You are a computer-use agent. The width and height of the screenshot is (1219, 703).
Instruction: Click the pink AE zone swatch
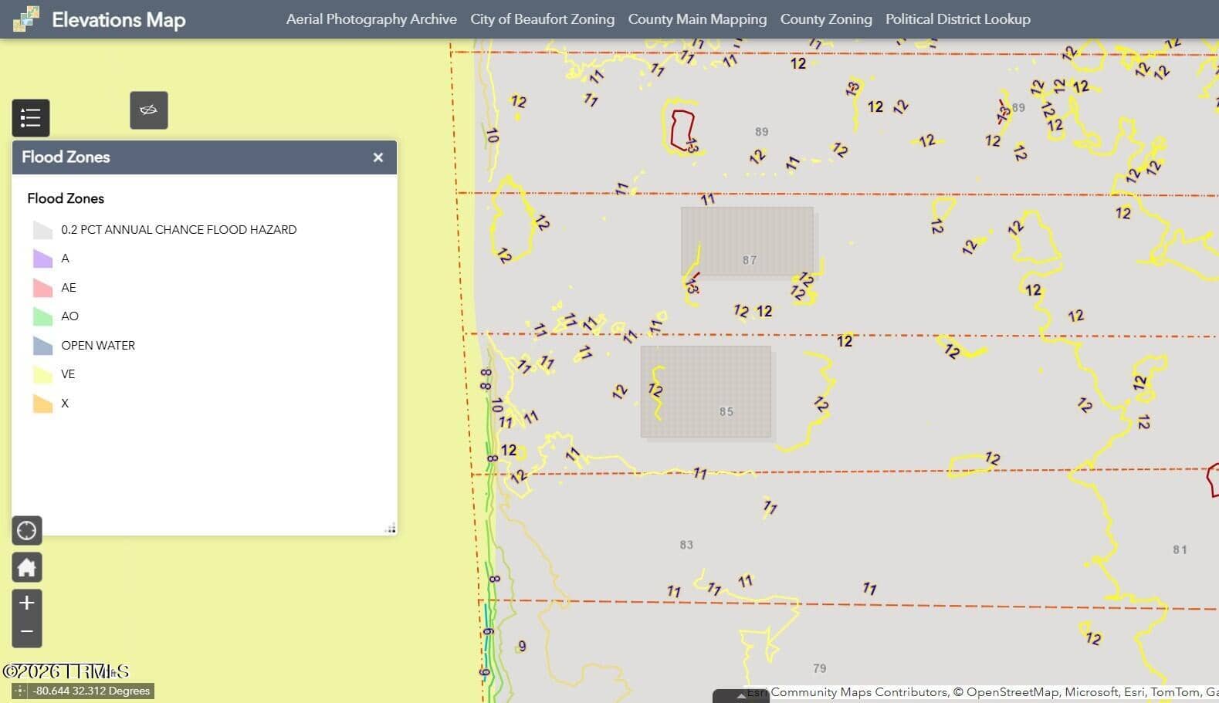pyautogui.click(x=42, y=288)
